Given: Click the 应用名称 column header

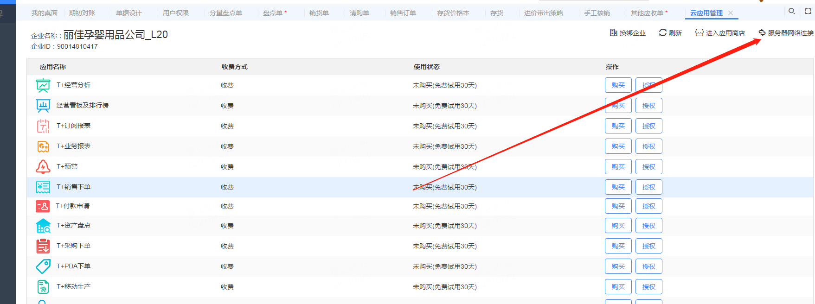Looking at the screenshot, I should (x=53, y=67).
